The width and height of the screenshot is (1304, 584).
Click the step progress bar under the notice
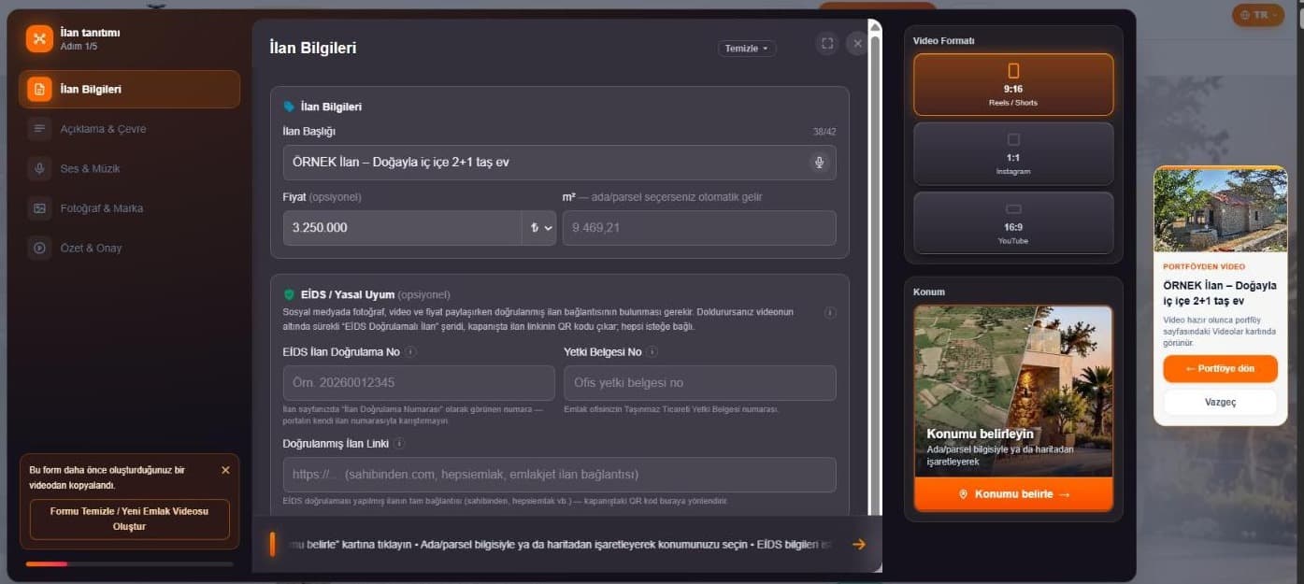pos(129,563)
